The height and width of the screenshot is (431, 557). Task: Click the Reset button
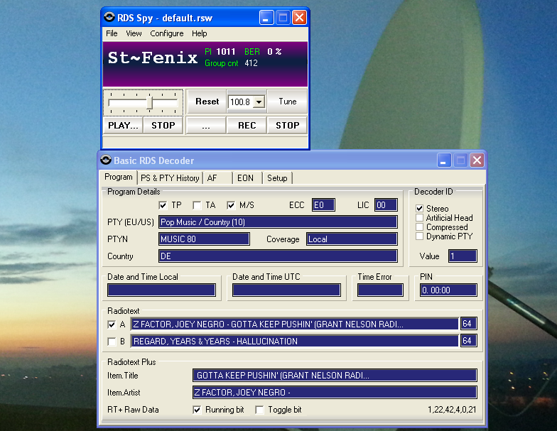(207, 102)
